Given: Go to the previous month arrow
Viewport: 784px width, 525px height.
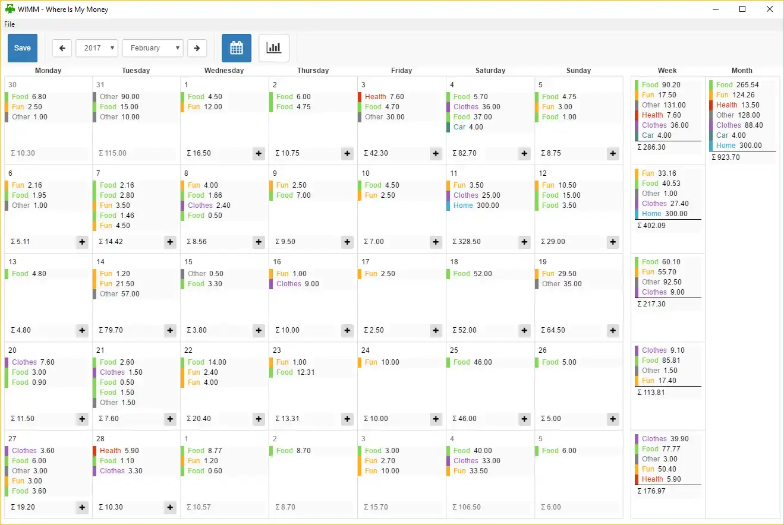Looking at the screenshot, I should (62, 48).
